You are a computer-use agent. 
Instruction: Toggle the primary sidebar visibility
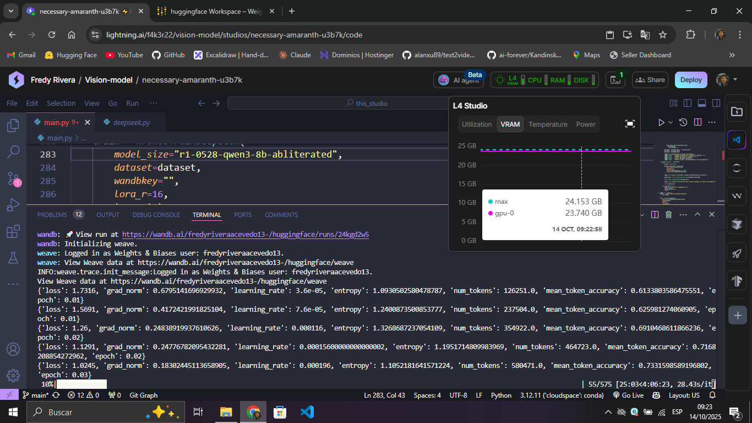coord(688,103)
